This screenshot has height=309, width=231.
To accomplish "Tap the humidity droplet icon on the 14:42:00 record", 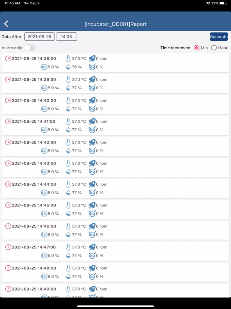I will coord(68,151).
